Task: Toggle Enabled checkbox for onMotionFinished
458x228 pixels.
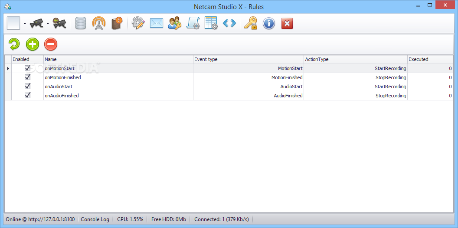Action: click(28, 77)
